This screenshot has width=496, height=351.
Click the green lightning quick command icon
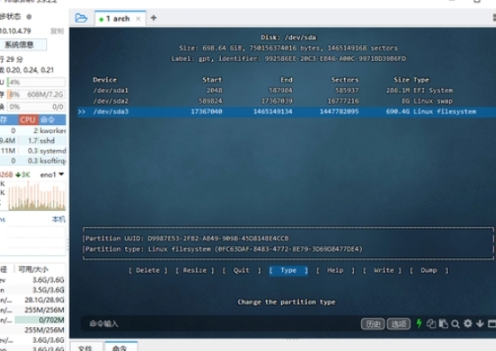419,324
